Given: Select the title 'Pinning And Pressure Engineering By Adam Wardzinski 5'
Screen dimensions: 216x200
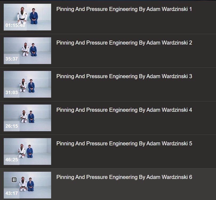Looking at the screenshot, I should [124, 143].
